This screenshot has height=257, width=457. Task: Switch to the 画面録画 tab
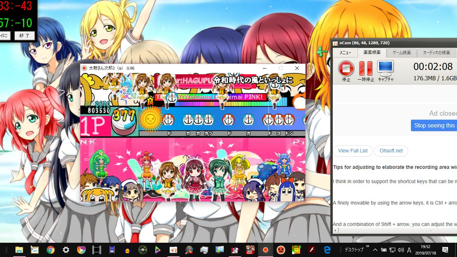pos(372,52)
